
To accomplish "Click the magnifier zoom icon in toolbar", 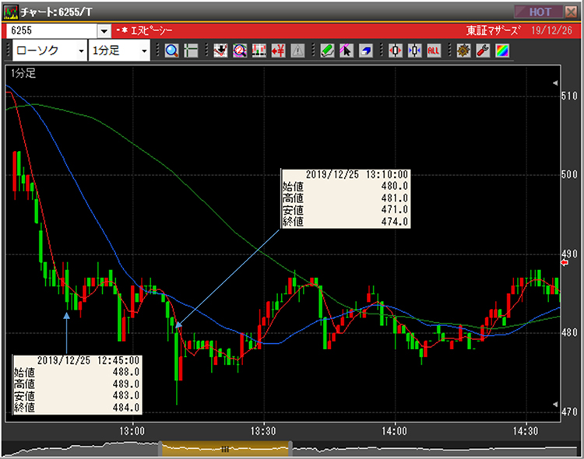I will pyautogui.click(x=171, y=51).
